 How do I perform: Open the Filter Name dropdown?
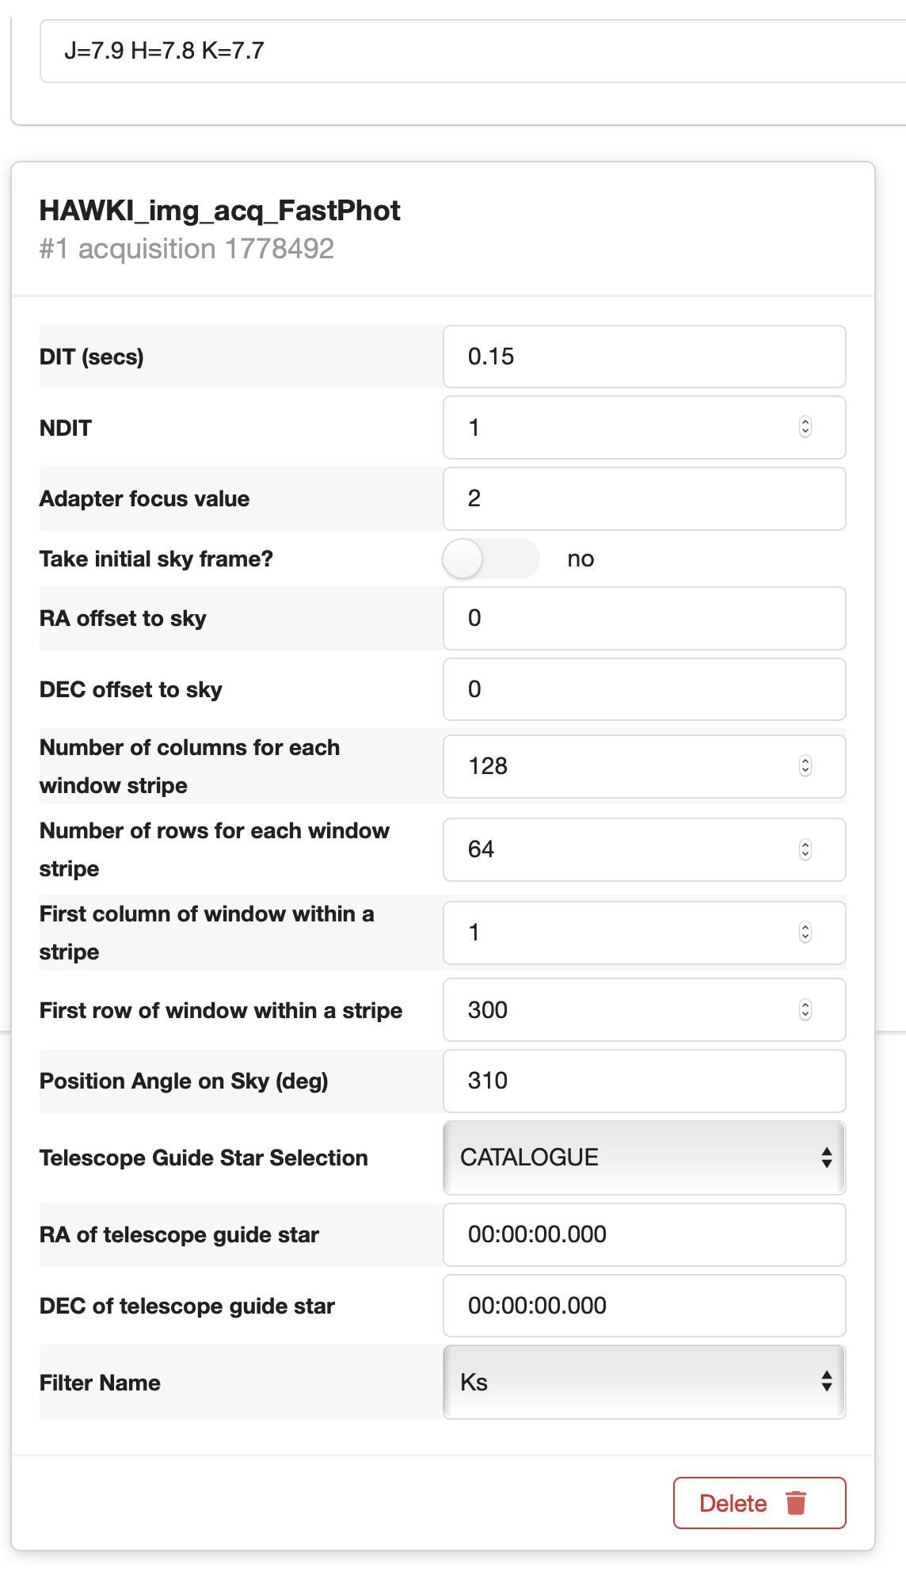(644, 1383)
